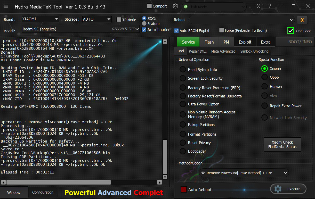Viewport: 315px width, 199px height.
Task: Open the Repair IMEI tab
Action: coord(198,51)
